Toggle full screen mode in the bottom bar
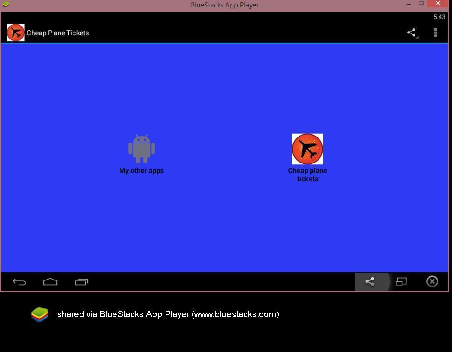The height and width of the screenshot is (352, 452). coord(401,282)
